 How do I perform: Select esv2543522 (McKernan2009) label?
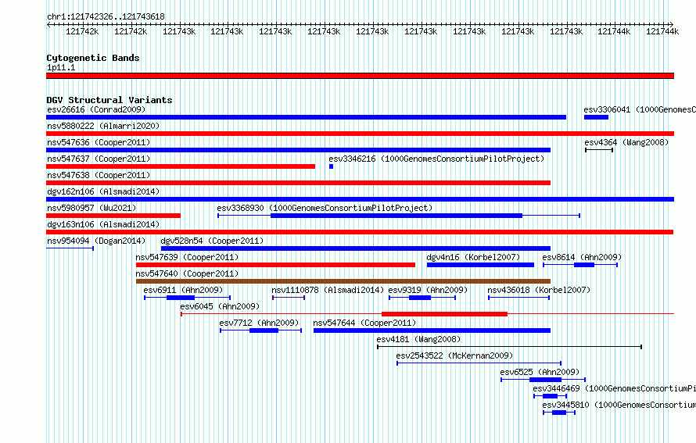click(x=454, y=355)
